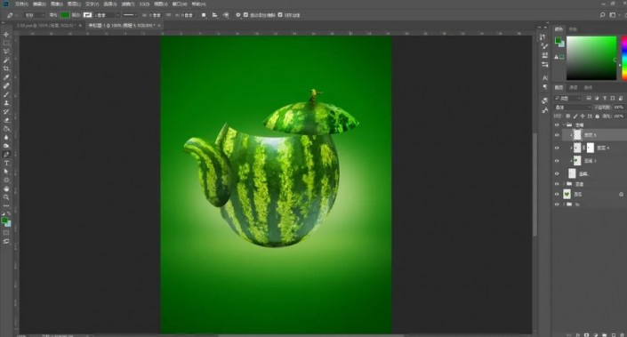Viewport: 627px width, 337px height.
Task: Click the layer mask thumbnail of Layer 4
Action: [x=591, y=148]
